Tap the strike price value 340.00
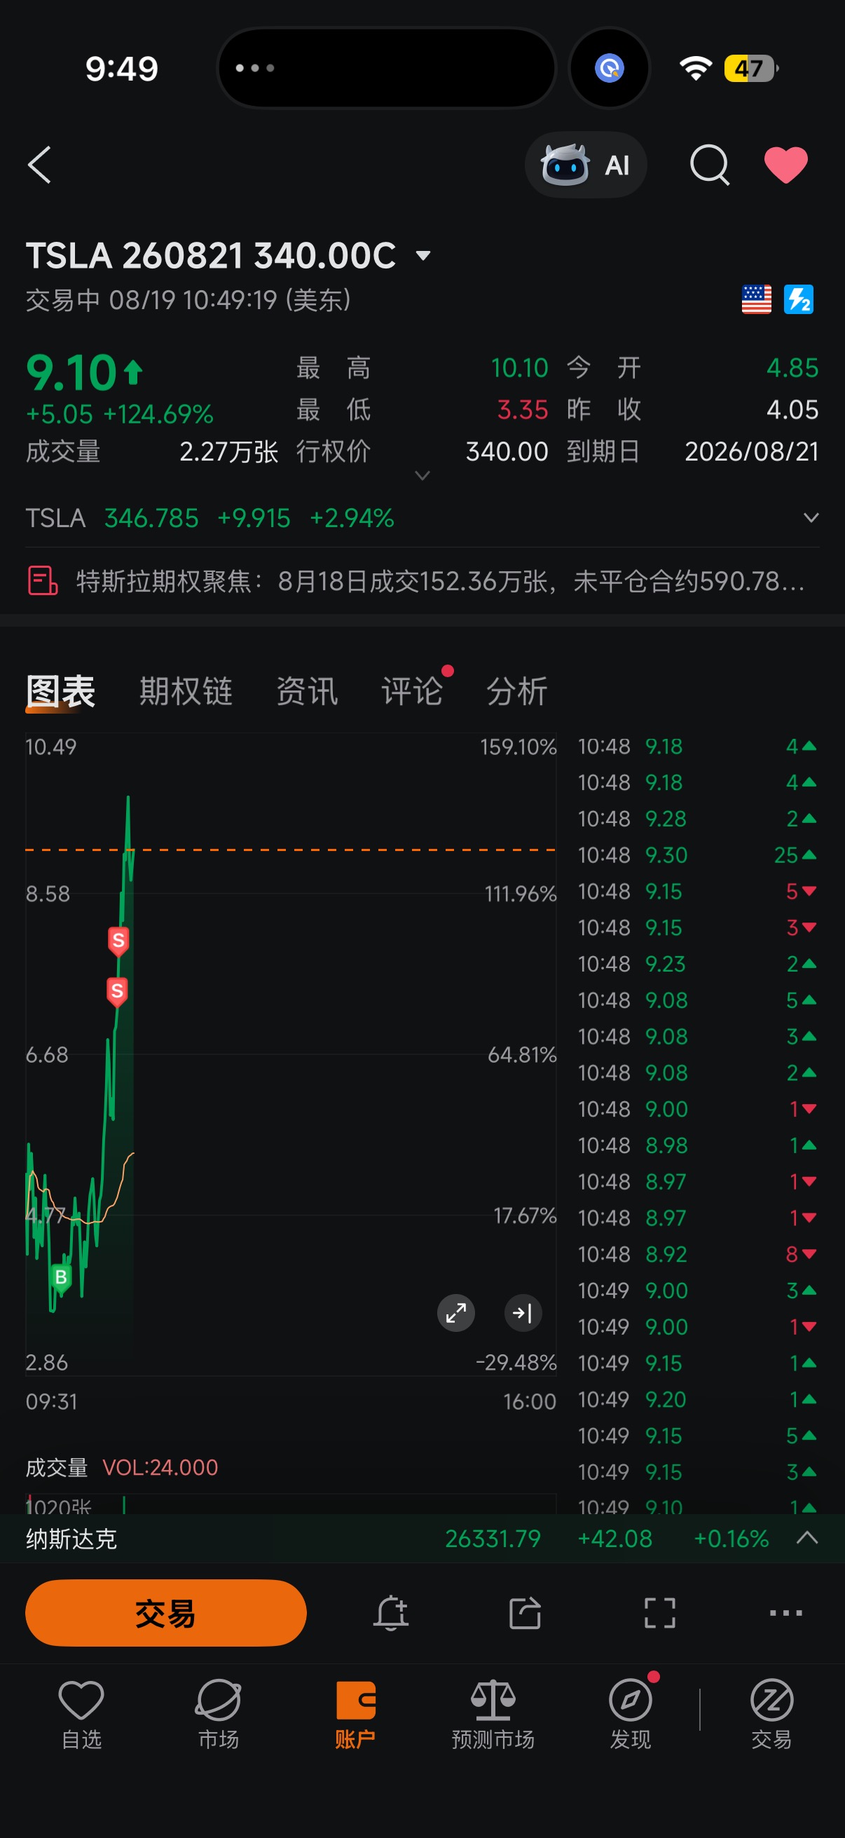This screenshot has width=845, height=1838. [507, 451]
